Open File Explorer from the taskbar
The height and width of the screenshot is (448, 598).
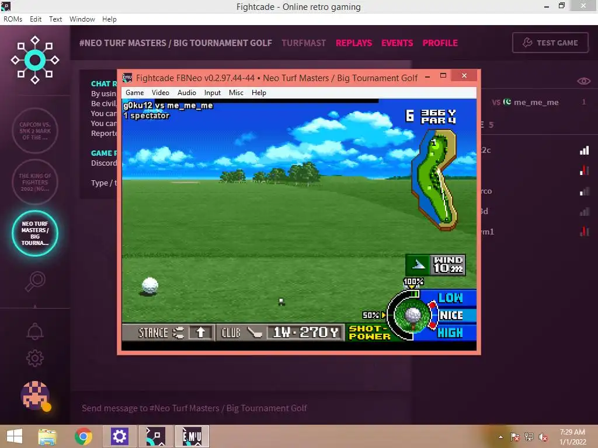tap(47, 436)
